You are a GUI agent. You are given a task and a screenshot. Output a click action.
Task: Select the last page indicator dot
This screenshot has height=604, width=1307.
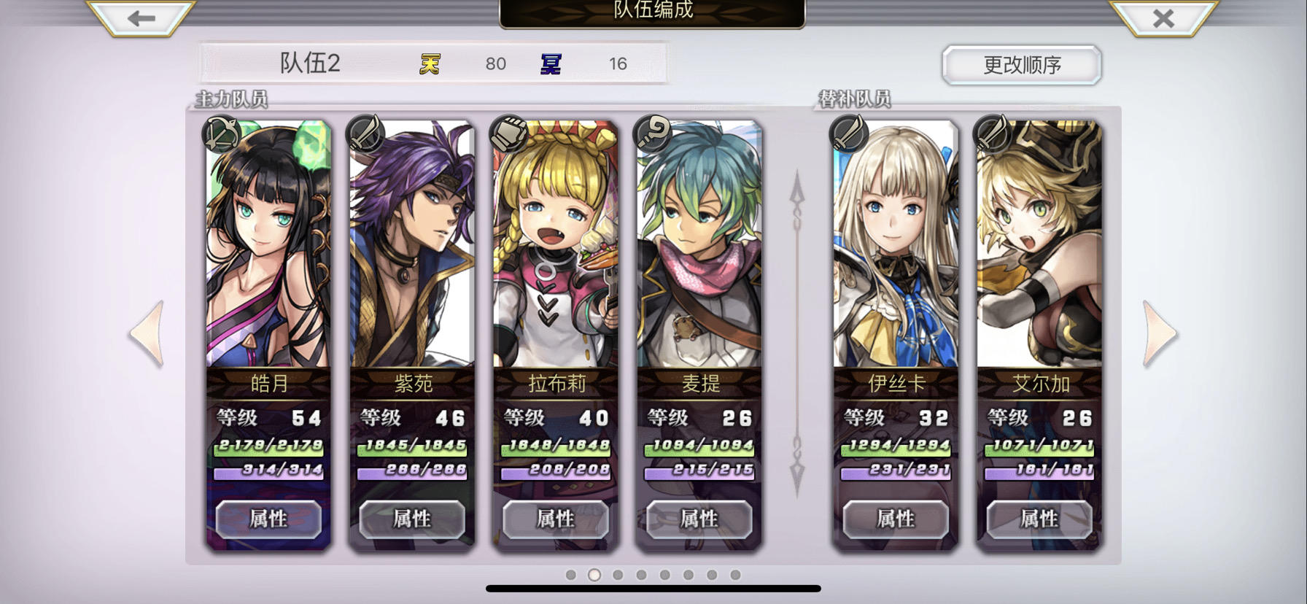(x=735, y=575)
